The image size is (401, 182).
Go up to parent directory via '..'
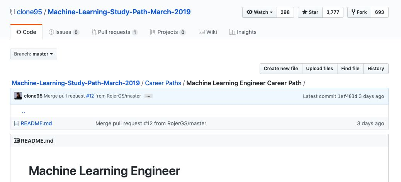coord(23,111)
